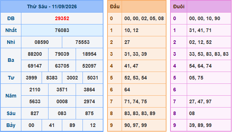The height and width of the screenshot is (132, 232).
Task: Select Đầu row 9 values '90, 97, 99'
Action: [135, 125]
